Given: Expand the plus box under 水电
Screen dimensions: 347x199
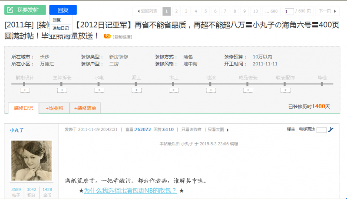Looking at the screenshot, I should tap(99, 90).
